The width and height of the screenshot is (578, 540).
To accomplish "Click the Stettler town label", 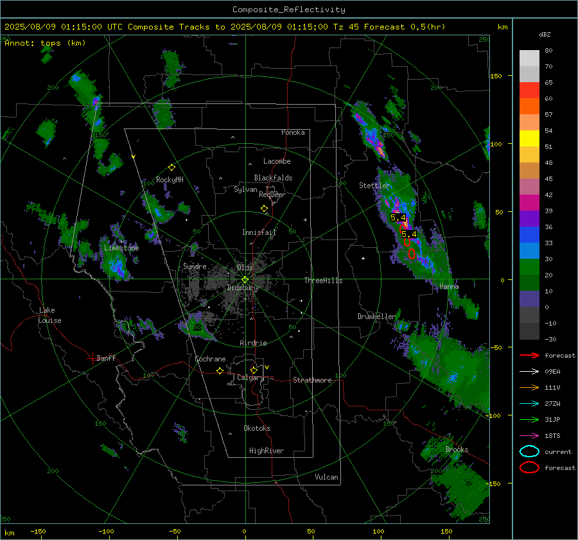I will pyautogui.click(x=374, y=186).
